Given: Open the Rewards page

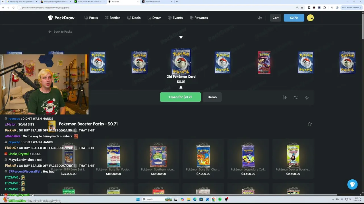Looking at the screenshot, I should 199,18.
